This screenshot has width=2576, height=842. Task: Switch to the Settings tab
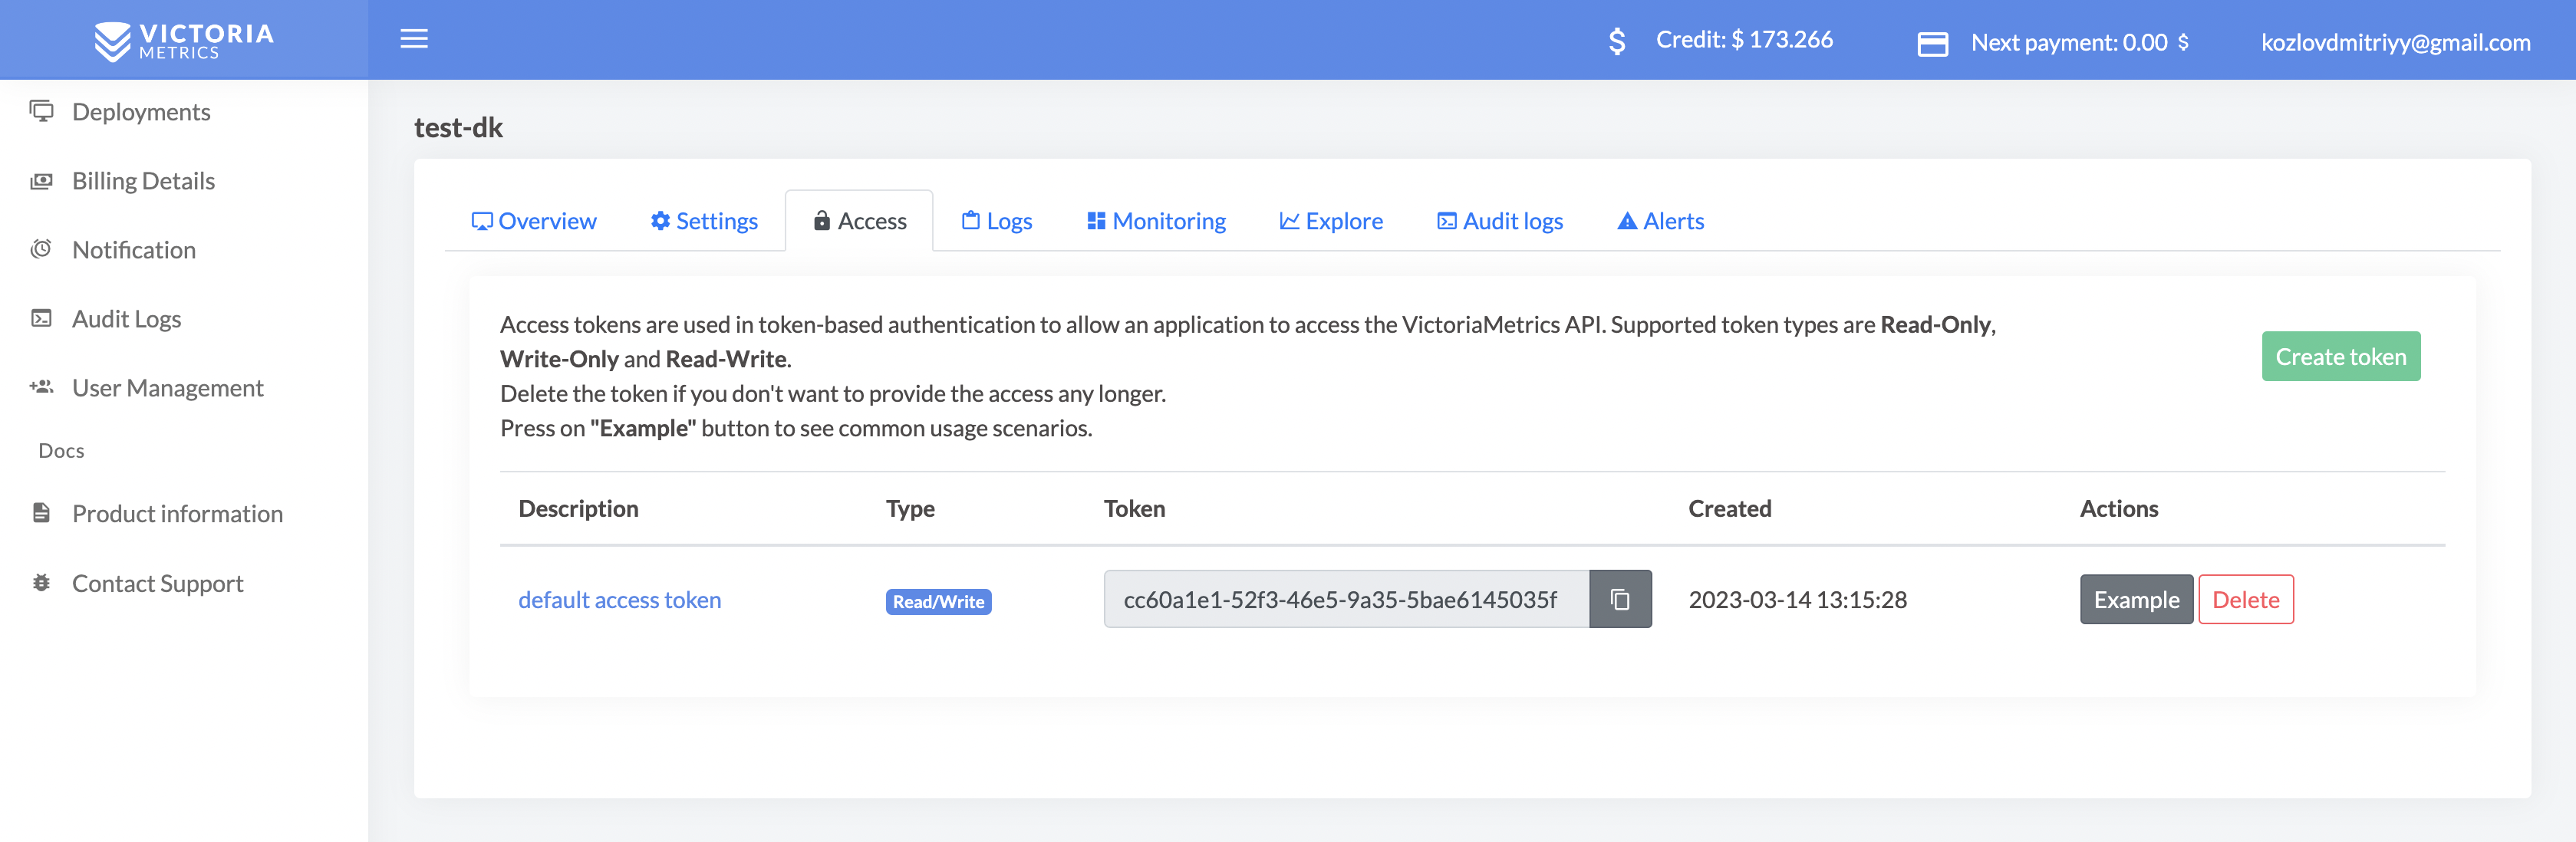pyautogui.click(x=704, y=220)
